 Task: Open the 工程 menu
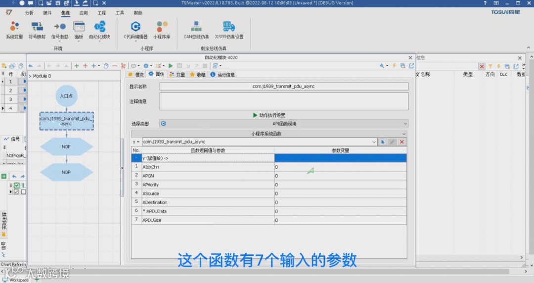pyautogui.click(x=101, y=13)
